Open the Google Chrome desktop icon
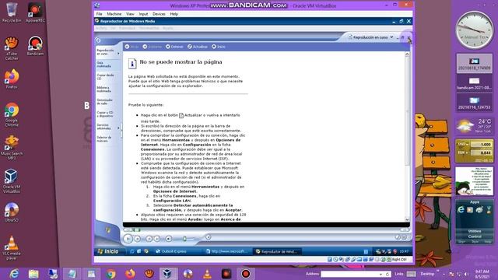Screen dimensions: 498x280 12,114
